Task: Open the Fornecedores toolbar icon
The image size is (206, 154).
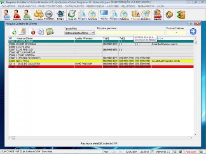Action: point(17,15)
